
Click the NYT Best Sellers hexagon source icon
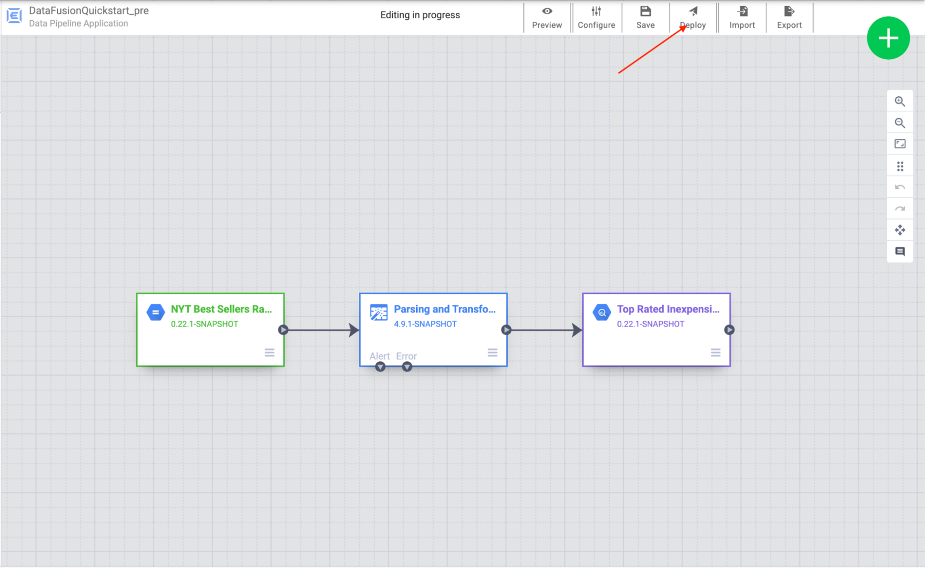pyautogui.click(x=156, y=312)
